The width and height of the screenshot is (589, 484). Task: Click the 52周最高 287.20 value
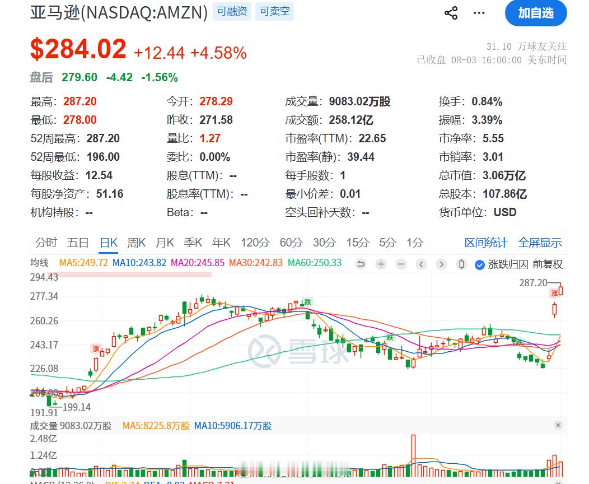tap(103, 138)
